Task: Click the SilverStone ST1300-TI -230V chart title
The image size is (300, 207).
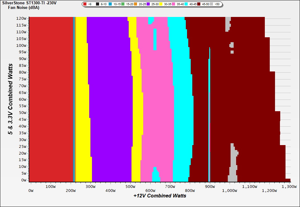Action: tap(32, 3)
